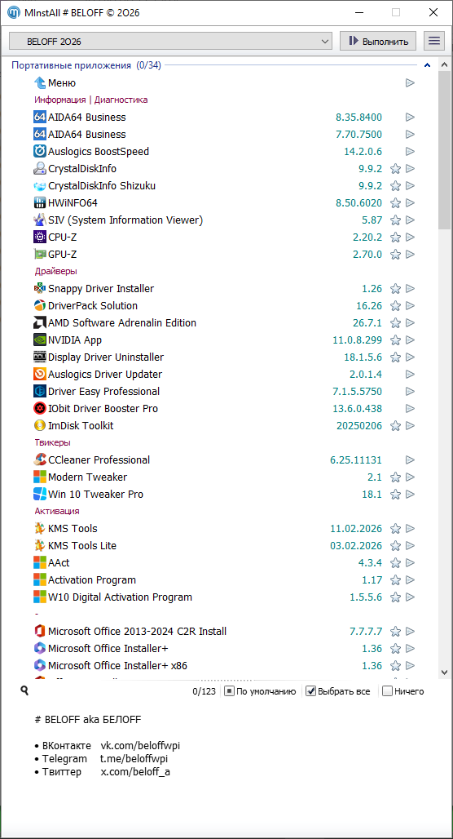Click the Меню up-arrow icon
This screenshot has width=453, height=839.
pyautogui.click(x=40, y=83)
